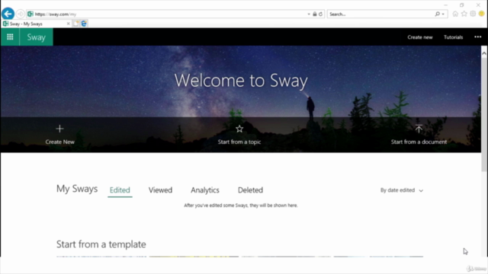Switch to the Viewed tab
Screen dimensions: 488x274
(x=160, y=190)
